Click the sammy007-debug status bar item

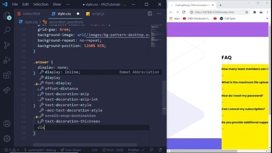point(40,150)
